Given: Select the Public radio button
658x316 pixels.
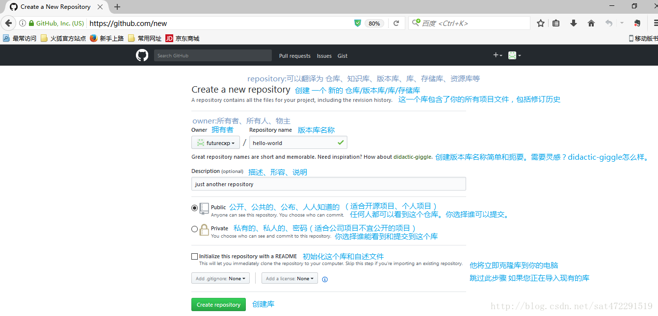Looking at the screenshot, I should click(194, 208).
